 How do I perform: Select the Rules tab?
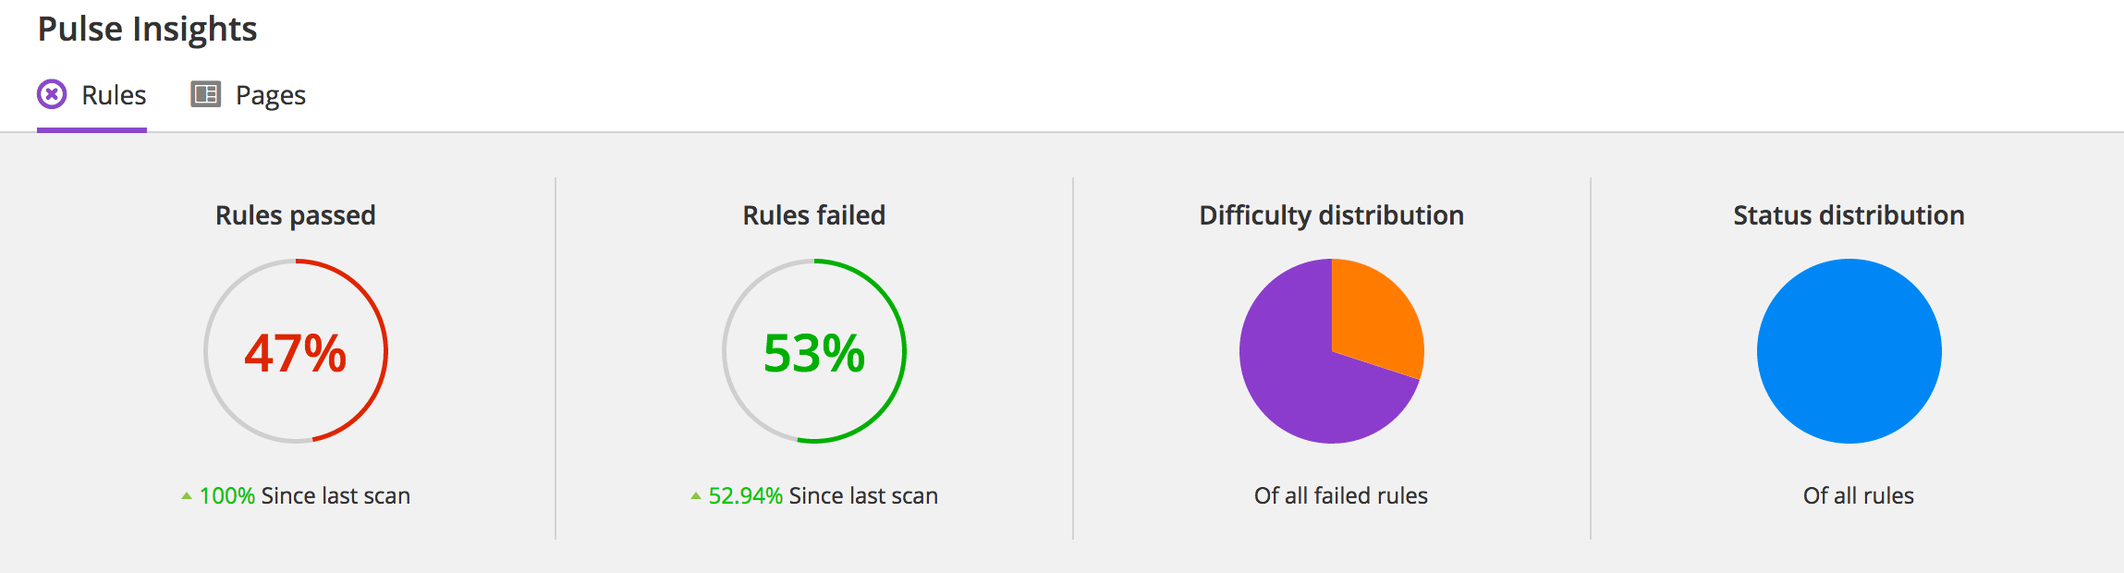point(112,93)
